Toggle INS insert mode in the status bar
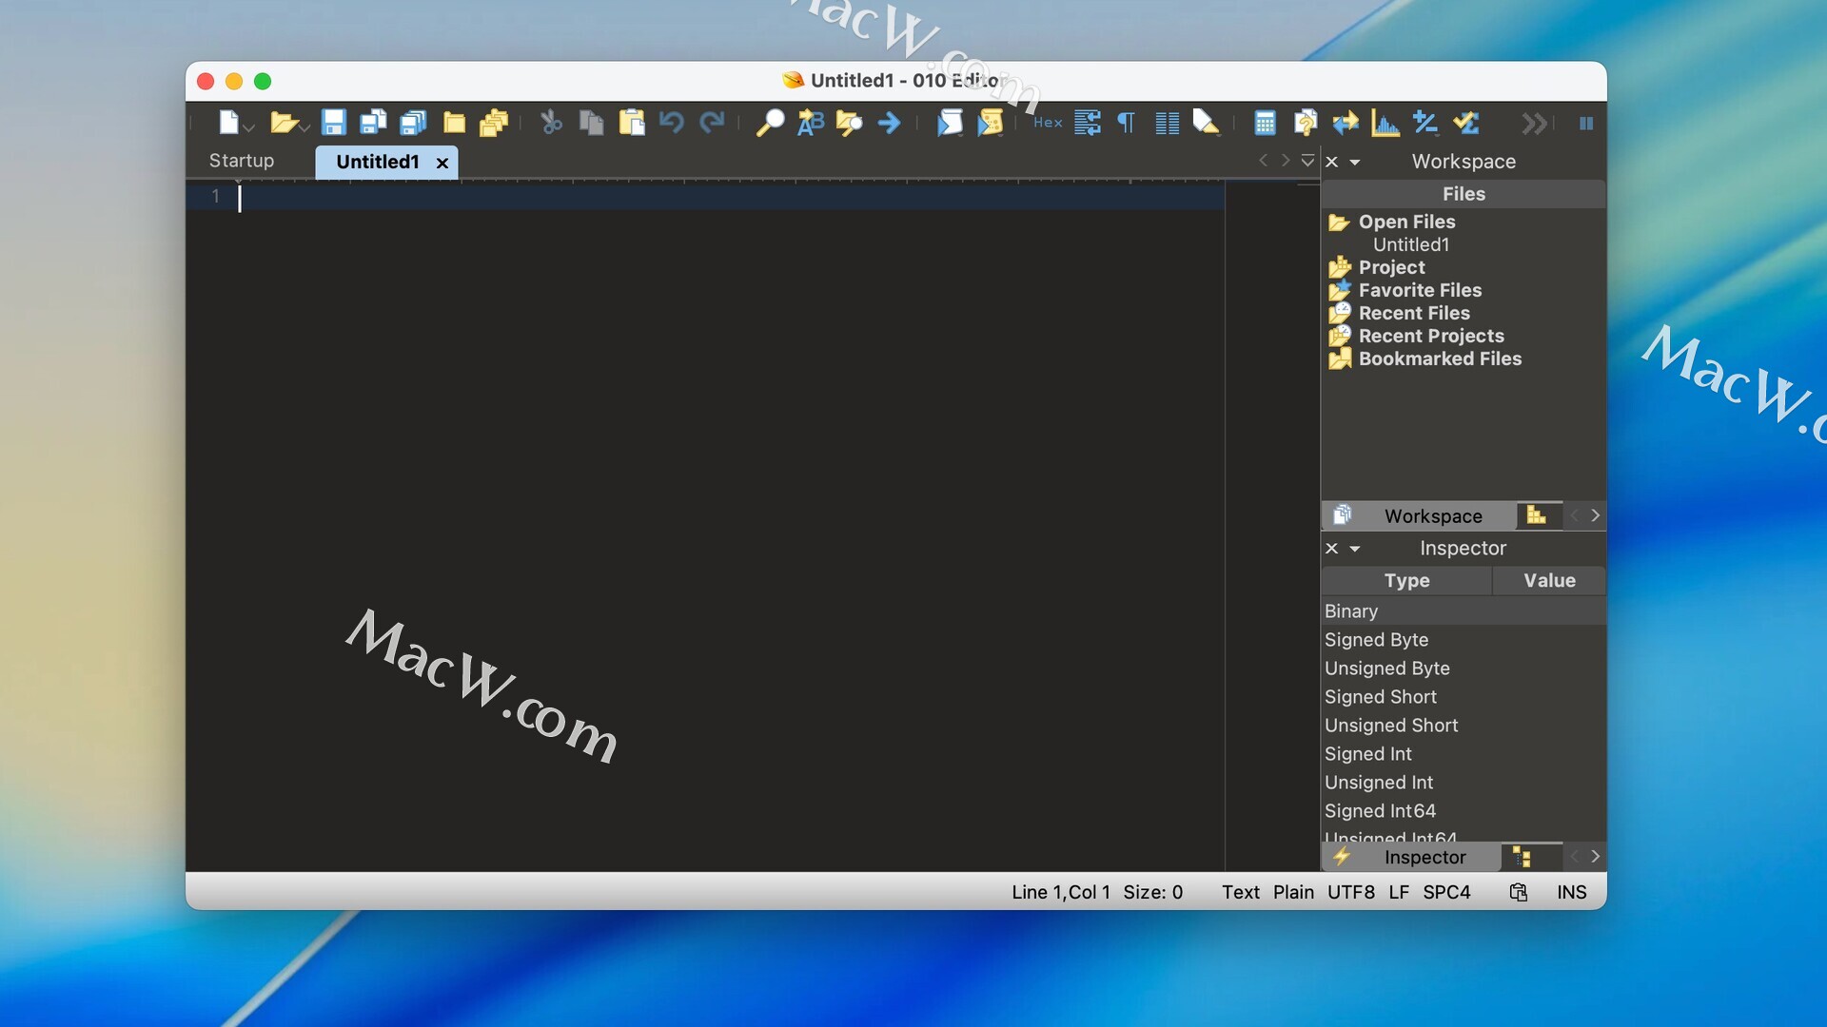The image size is (1827, 1027). pos(1571,892)
